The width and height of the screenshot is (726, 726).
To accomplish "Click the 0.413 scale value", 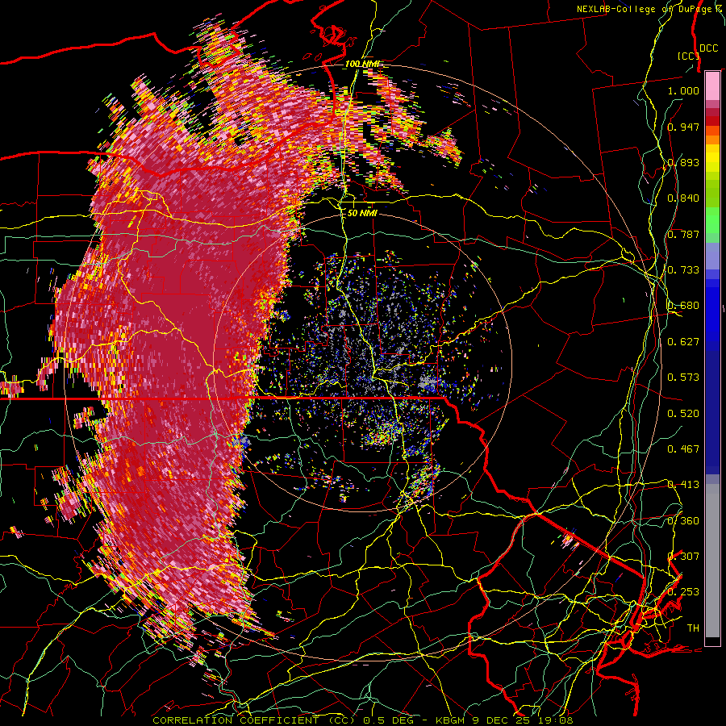I will (x=683, y=485).
